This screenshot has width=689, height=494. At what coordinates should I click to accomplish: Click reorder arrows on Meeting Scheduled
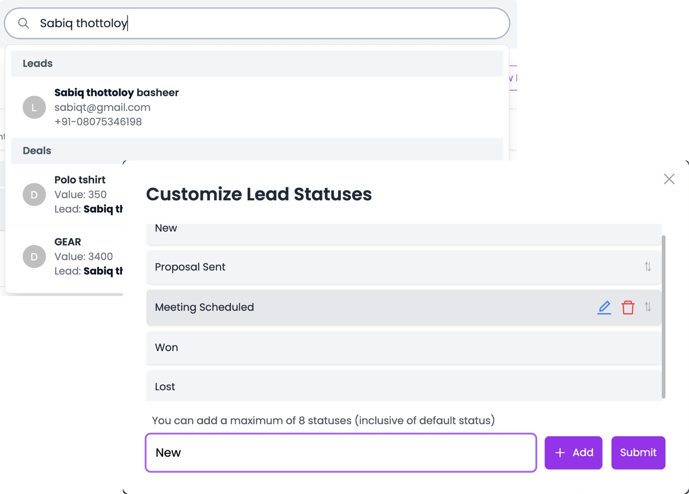[648, 307]
